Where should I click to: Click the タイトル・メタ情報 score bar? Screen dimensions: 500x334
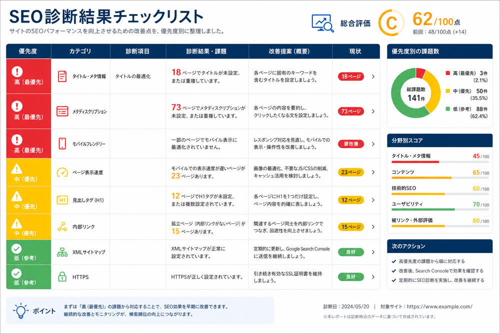[440, 162]
